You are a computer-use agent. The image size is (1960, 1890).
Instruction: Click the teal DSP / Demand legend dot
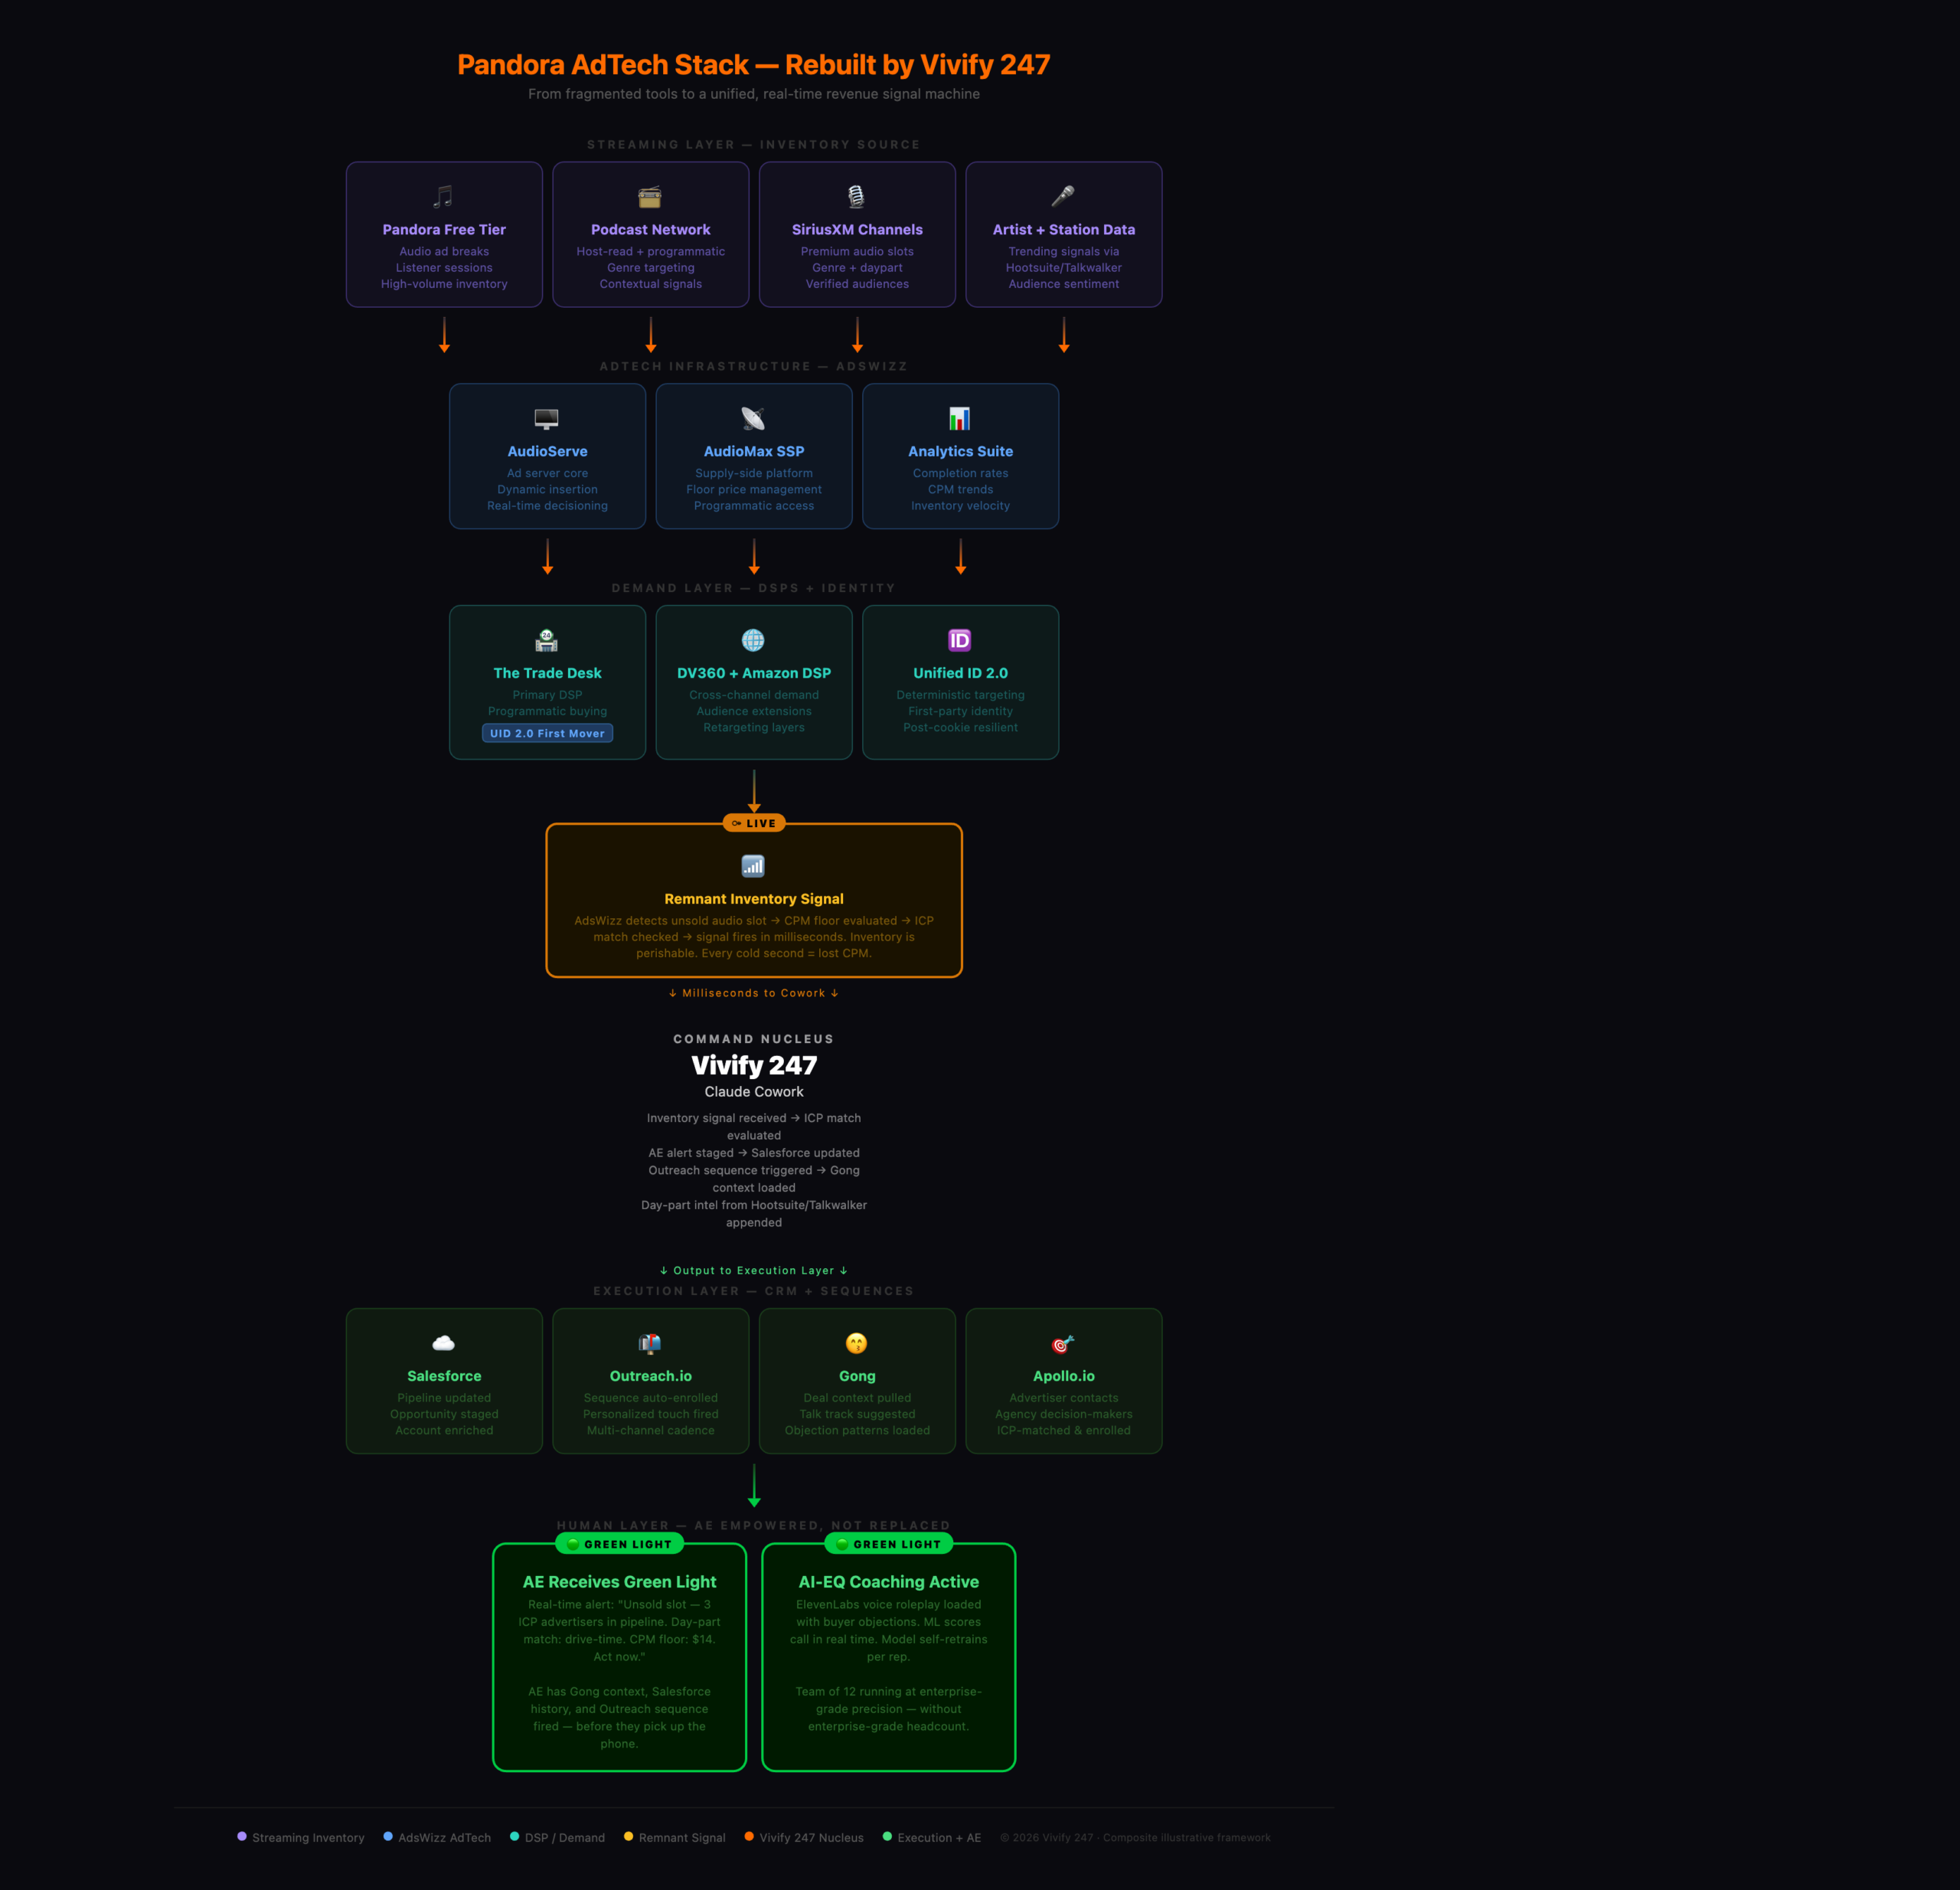tap(515, 1836)
